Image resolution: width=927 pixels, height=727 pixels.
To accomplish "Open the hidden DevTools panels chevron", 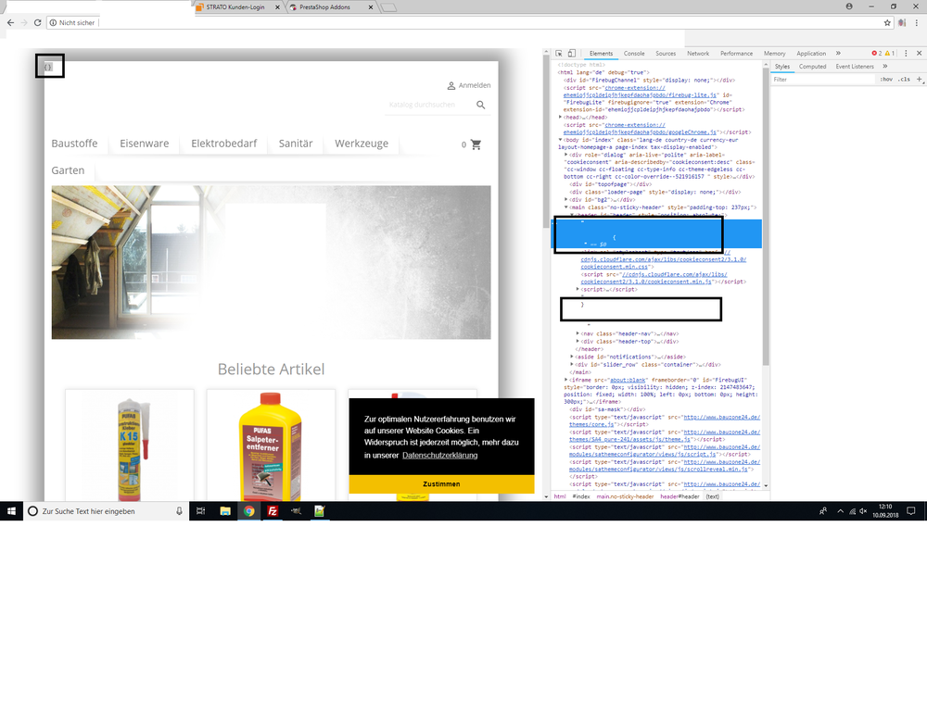I will pyautogui.click(x=837, y=53).
